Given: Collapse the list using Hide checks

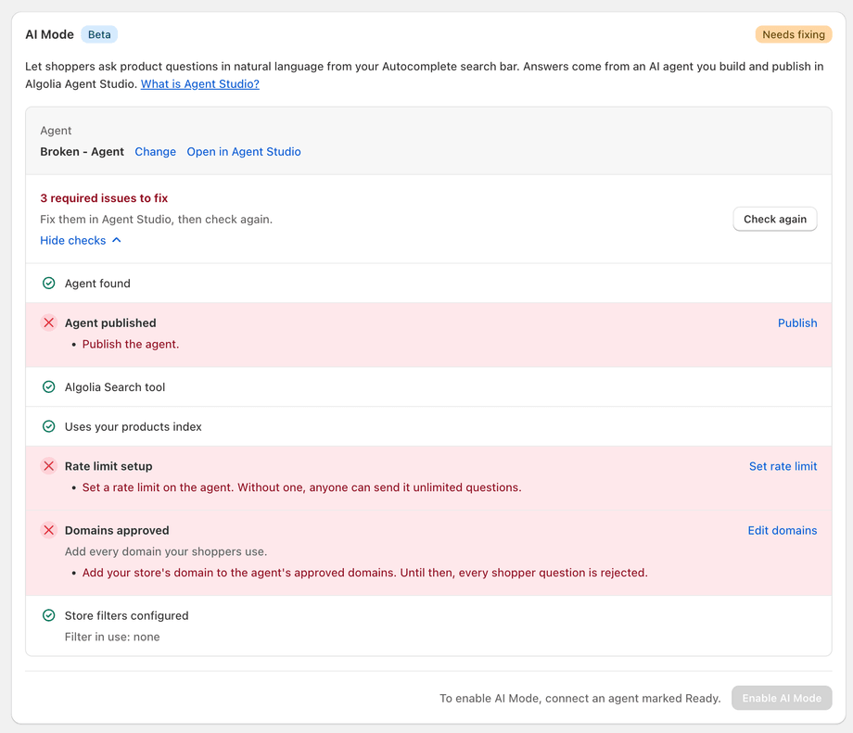Looking at the screenshot, I should pyautogui.click(x=81, y=240).
